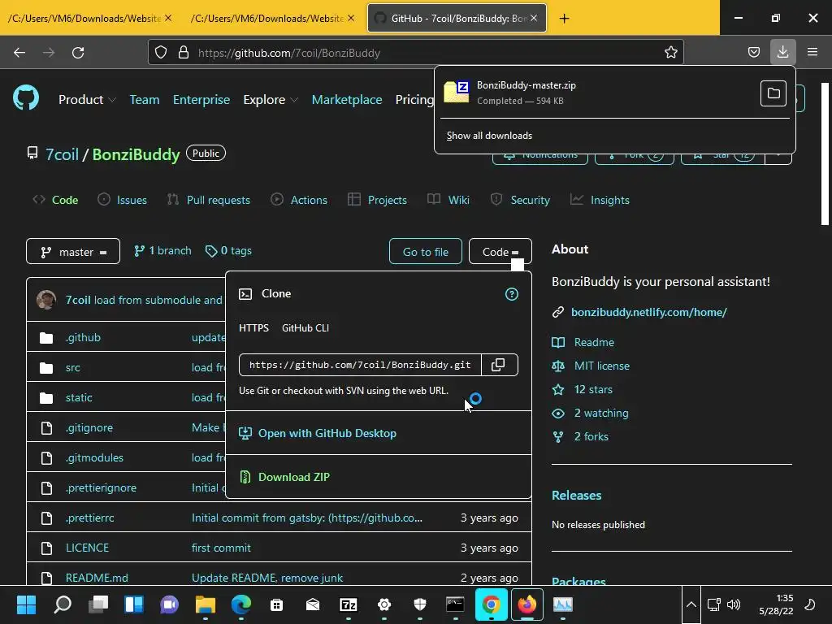
Task: Copy the clone URL to clipboard
Action: tap(499, 365)
